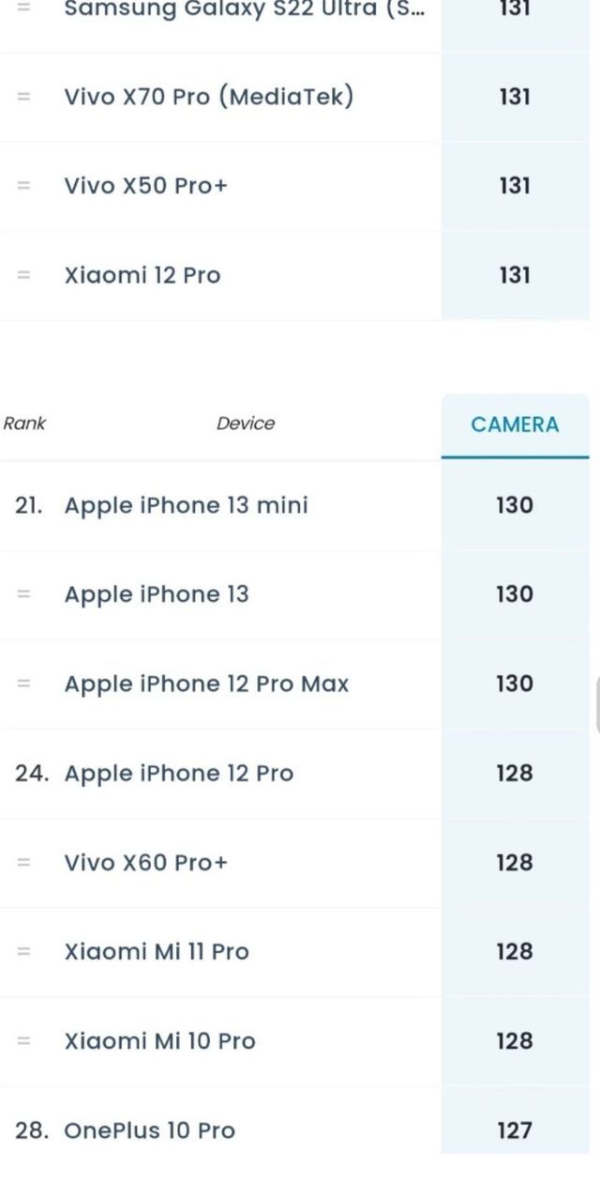The width and height of the screenshot is (600, 1184).
Task: Click the Rank column header
Action: tap(24, 423)
